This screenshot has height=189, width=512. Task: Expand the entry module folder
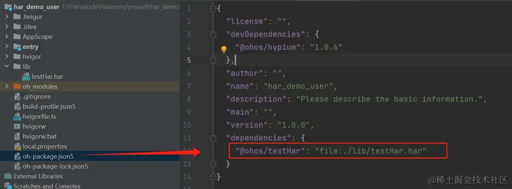pos(7,46)
